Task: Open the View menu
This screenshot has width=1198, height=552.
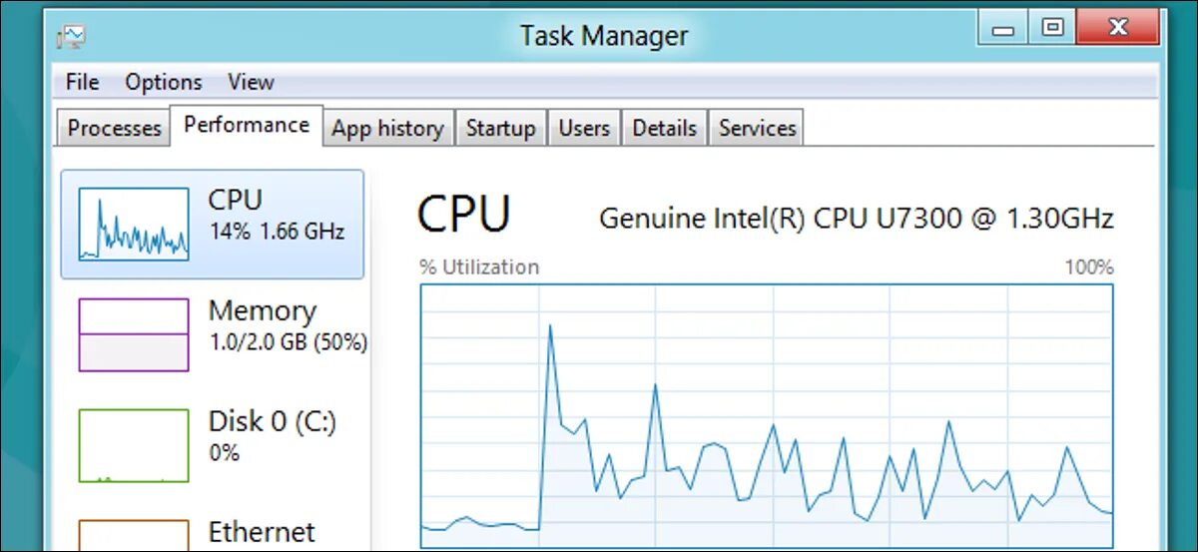Action: [251, 82]
